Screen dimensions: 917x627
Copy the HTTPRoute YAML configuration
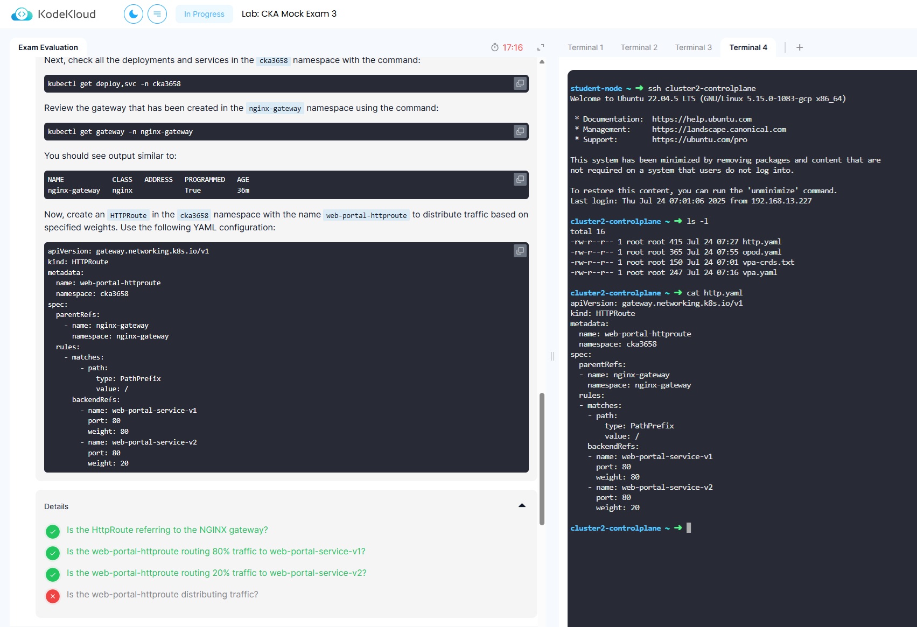click(520, 251)
